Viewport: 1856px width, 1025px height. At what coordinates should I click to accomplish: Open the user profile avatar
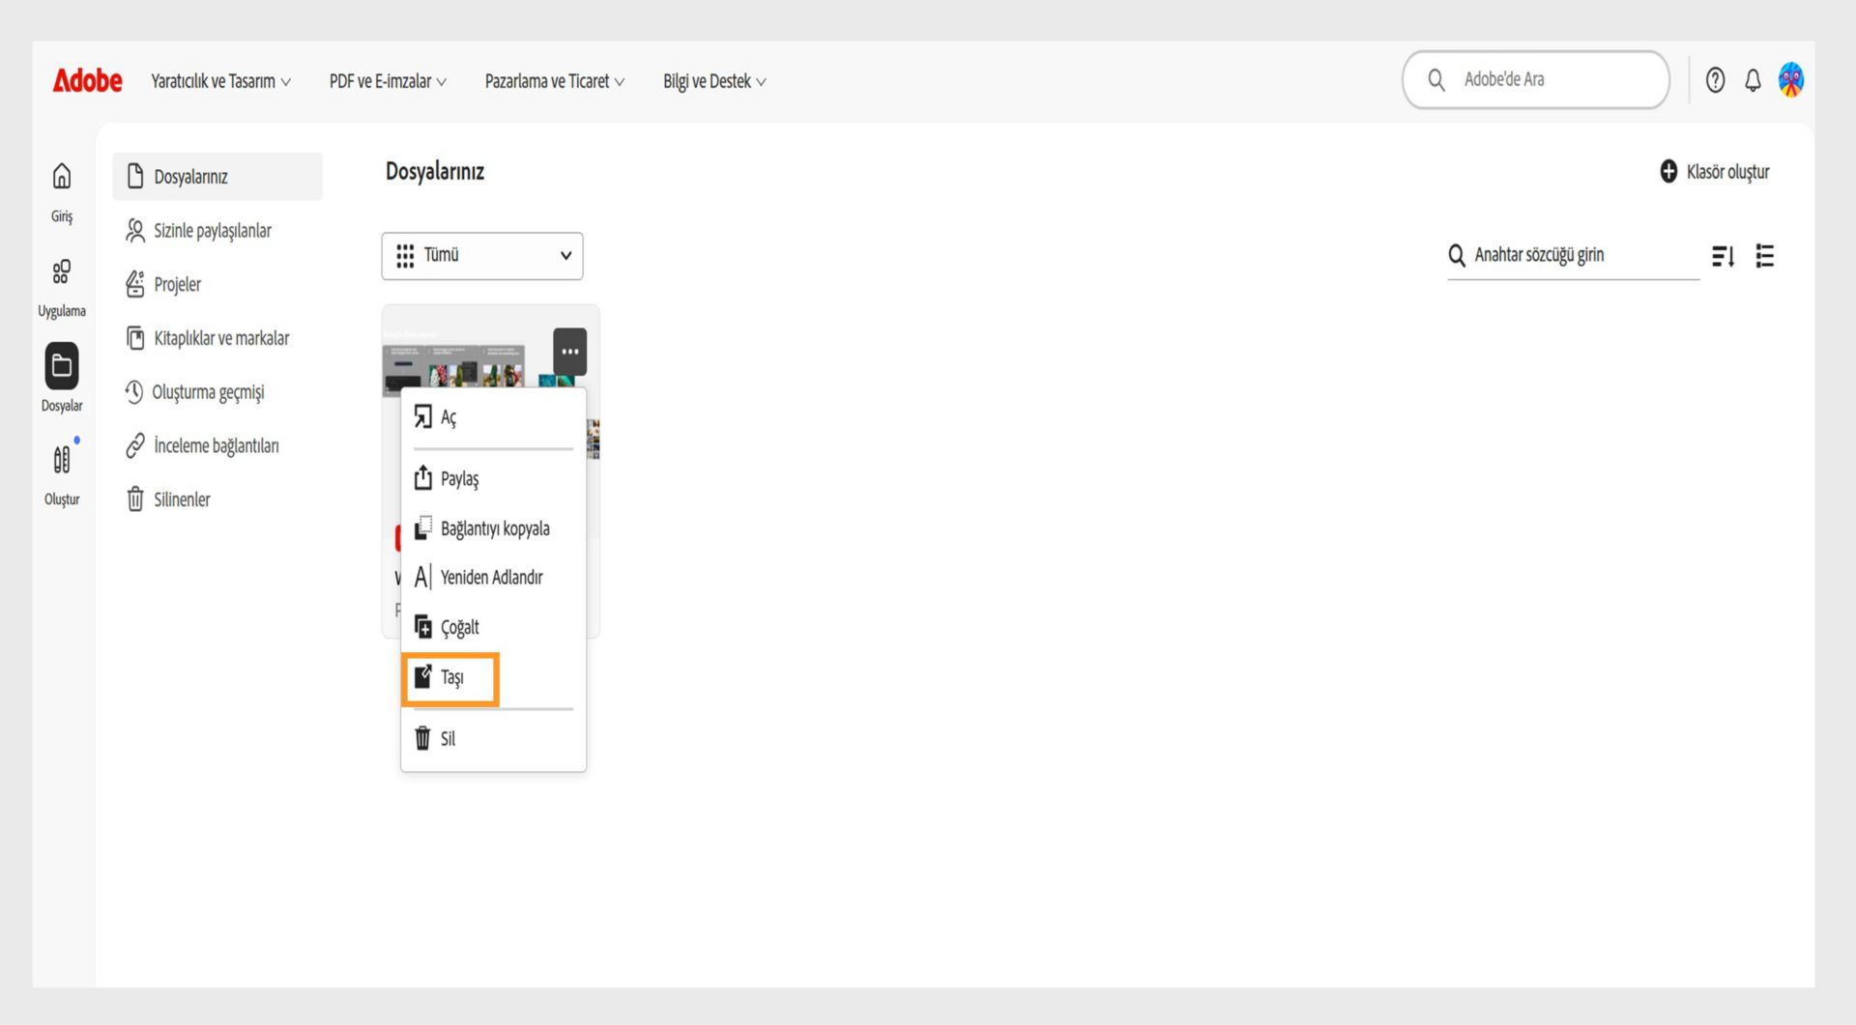pos(1791,80)
